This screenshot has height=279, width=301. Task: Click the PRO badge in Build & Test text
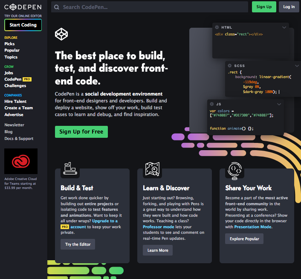65,227
